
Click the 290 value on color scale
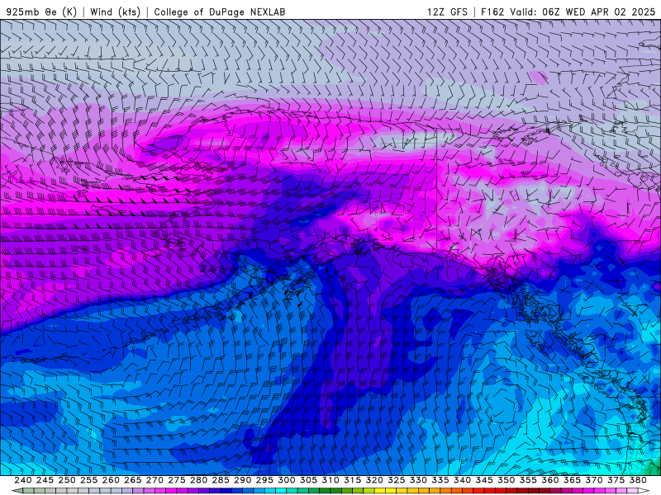tap(242, 480)
